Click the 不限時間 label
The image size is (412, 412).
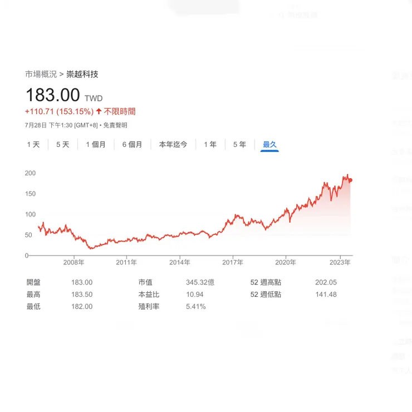[x=120, y=111]
